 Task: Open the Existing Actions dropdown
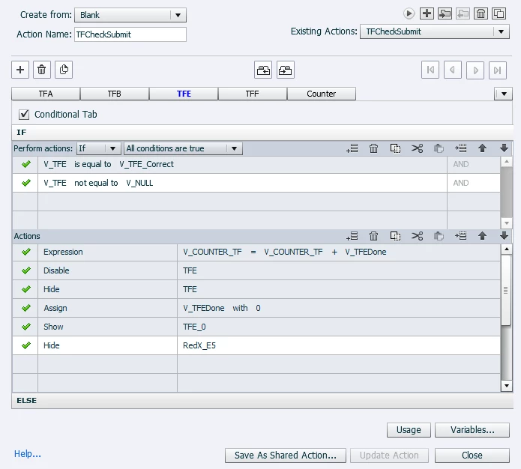pos(435,31)
